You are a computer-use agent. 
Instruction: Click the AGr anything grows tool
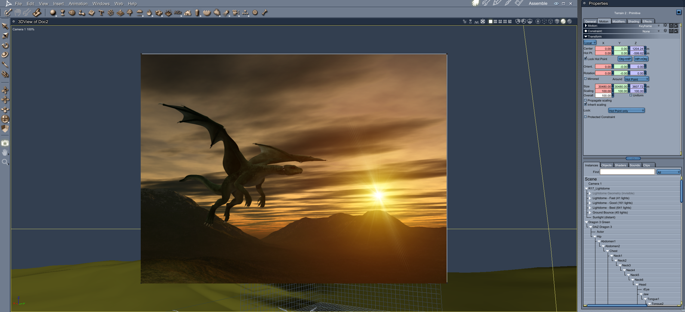click(178, 13)
